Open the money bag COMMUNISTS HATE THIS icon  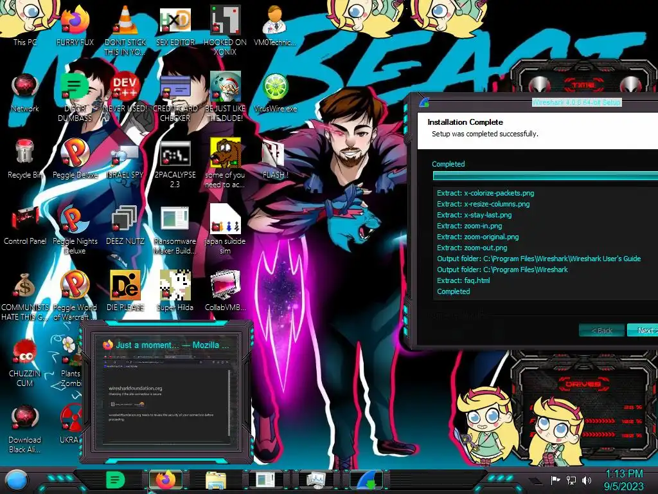point(25,295)
